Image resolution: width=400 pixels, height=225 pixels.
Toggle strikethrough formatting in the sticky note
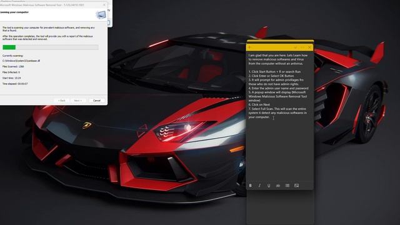278,186
